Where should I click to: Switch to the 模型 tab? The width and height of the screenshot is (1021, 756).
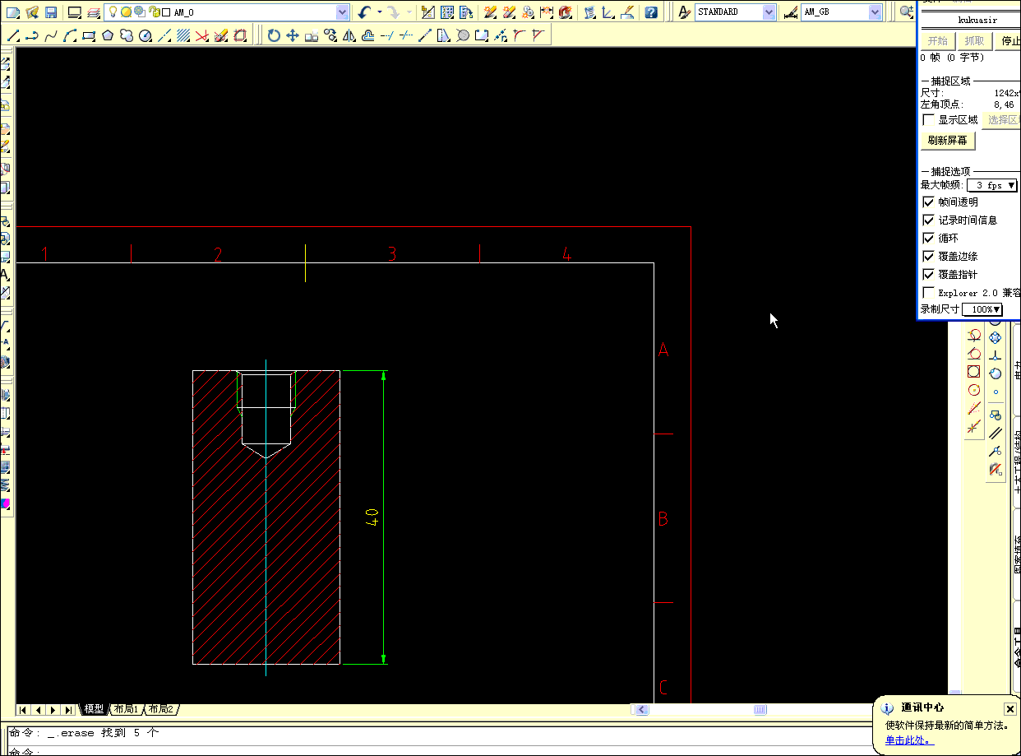95,709
